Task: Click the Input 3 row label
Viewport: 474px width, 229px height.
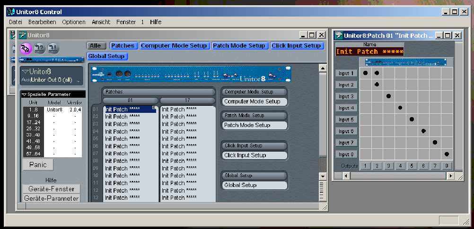Action: [x=346, y=96]
